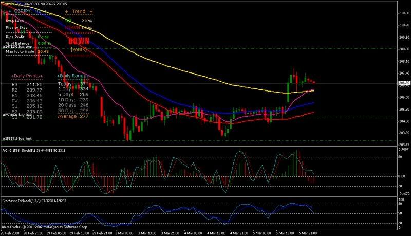The height and width of the screenshot is (236, 411).
Task: Click the #2531819 buy limit order label
Action: coord(17,138)
